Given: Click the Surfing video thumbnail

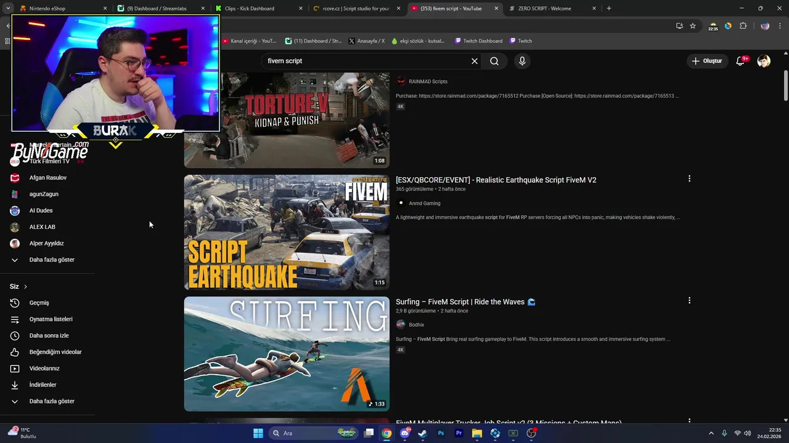Looking at the screenshot, I should tap(287, 354).
